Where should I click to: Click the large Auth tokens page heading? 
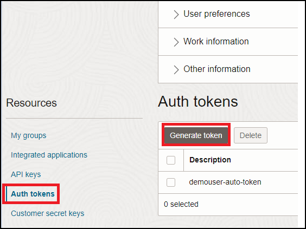tap(198, 101)
